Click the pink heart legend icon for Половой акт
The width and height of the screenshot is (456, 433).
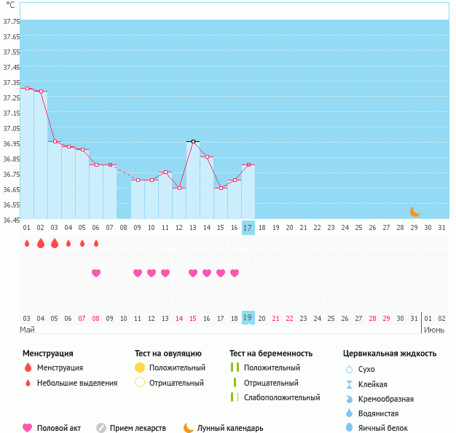(x=28, y=428)
